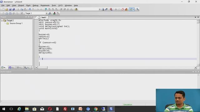The image size is (200, 112).
Task: Click editor vertical scrollbar down arrow
Action: coord(198,65)
